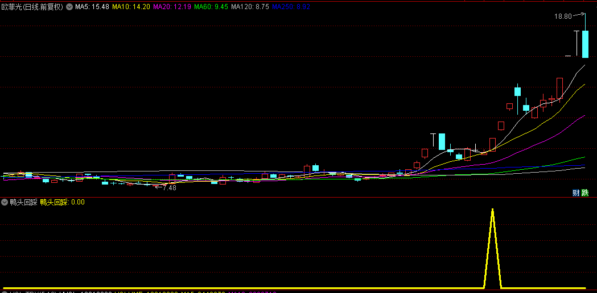The width and height of the screenshot is (597, 293).
Task: Click the blue MA250 label
Action: point(291,6)
